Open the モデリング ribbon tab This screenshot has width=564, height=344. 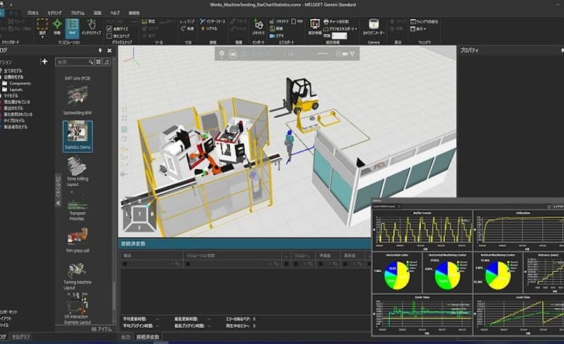pos(55,13)
